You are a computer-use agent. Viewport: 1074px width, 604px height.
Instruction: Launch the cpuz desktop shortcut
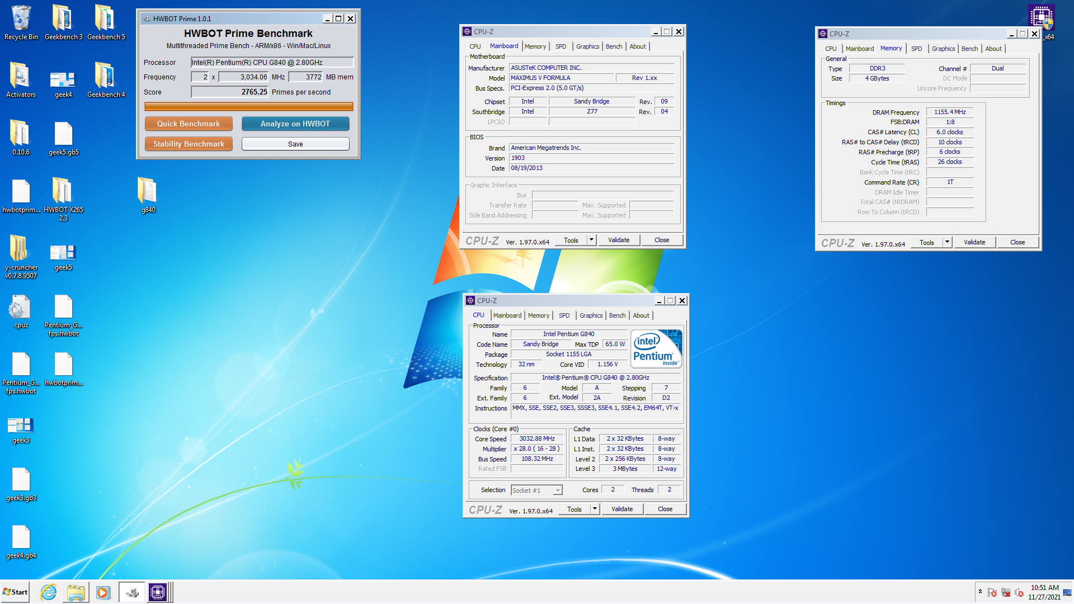[x=21, y=311]
